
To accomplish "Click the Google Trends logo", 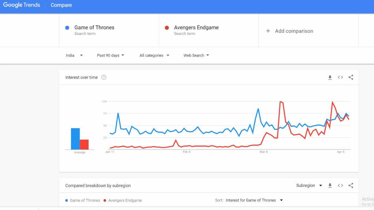I will (21, 5).
